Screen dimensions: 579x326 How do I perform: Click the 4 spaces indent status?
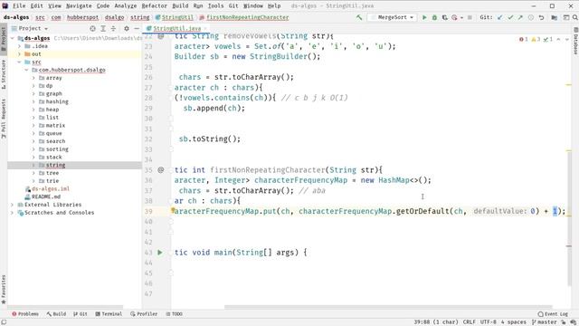point(513,322)
